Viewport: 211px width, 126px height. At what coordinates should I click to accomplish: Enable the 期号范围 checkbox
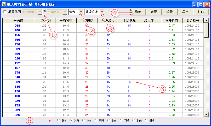(5, 12)
